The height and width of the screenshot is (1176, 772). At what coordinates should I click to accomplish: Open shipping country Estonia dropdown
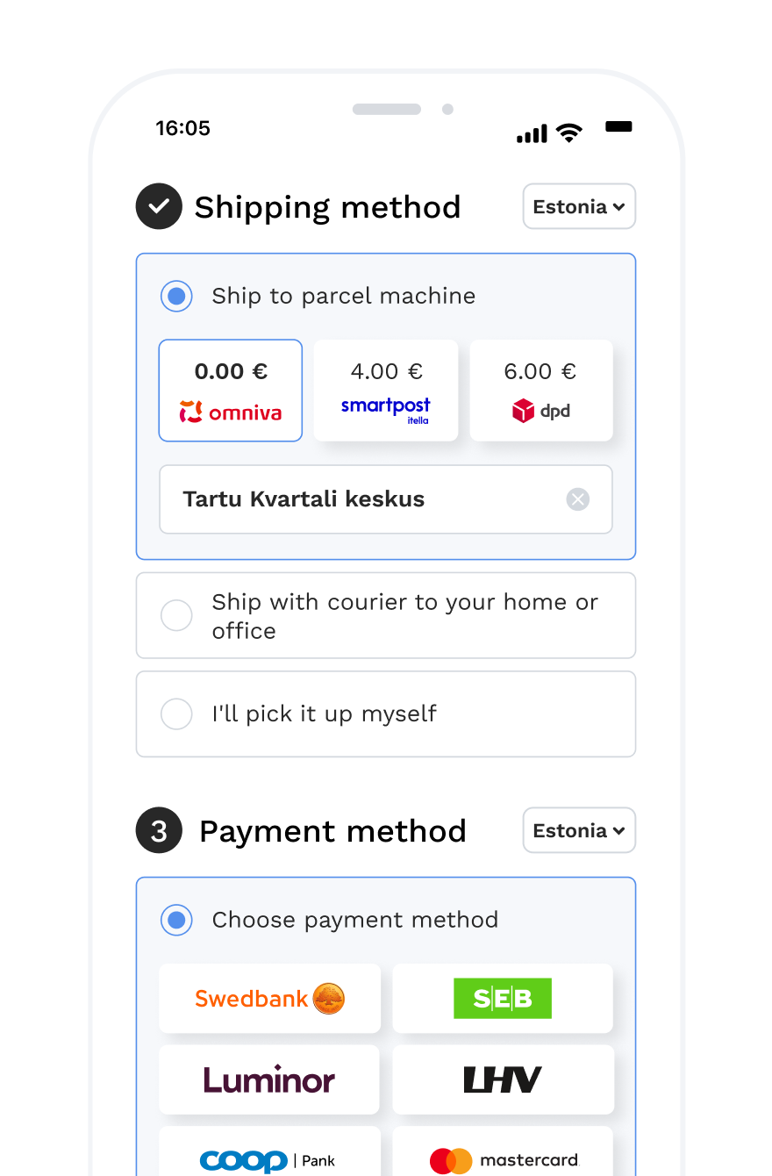(x=579, y=206)
